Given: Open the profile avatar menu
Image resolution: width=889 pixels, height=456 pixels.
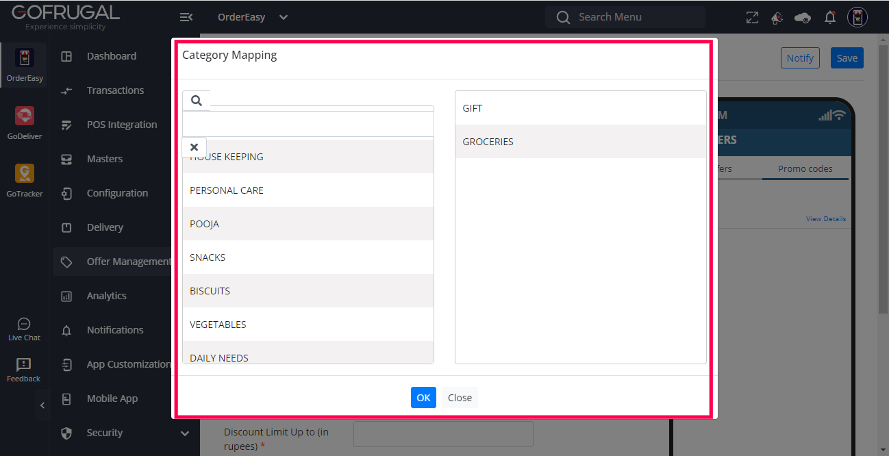Looking at the screenshot, I should click(857, 18).
